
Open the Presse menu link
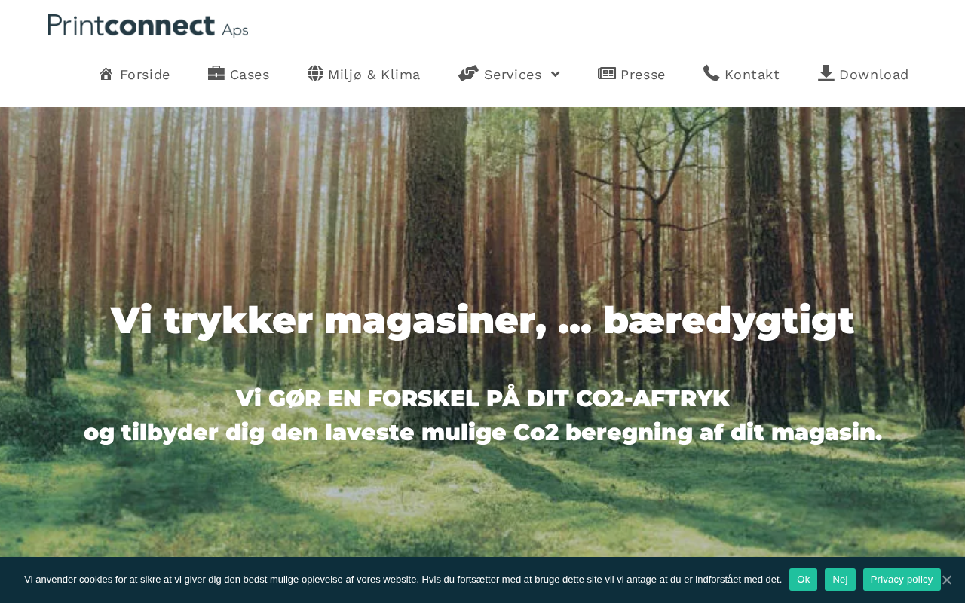643,75
